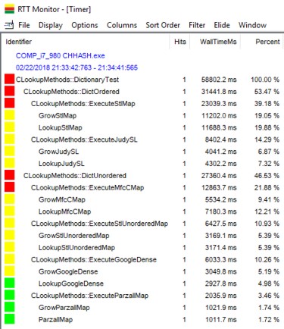Screen dimensions: 284x329
Task: Open the File menu
Action: click(x=24, y=25)
